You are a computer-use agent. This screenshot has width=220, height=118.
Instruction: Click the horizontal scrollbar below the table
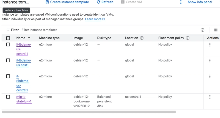tap(89, 112)
